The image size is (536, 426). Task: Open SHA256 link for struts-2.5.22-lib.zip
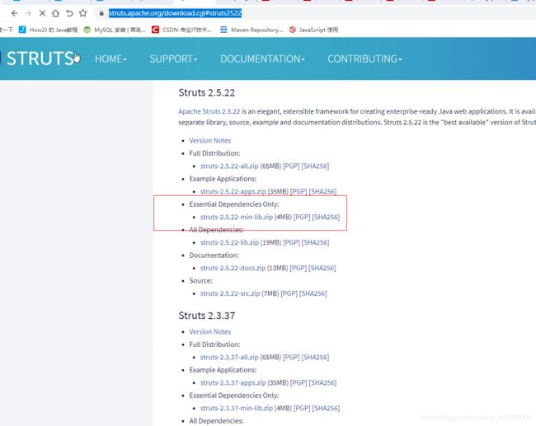pyautogui.click(x=315, y=242)
